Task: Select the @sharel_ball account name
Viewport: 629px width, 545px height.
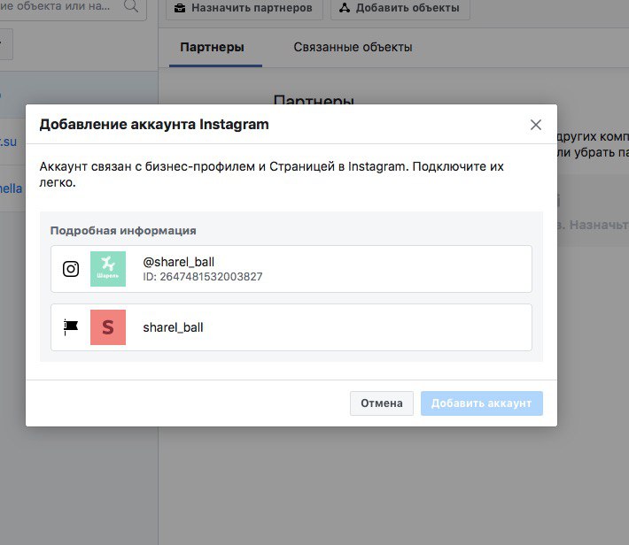Action: [178, 262]
